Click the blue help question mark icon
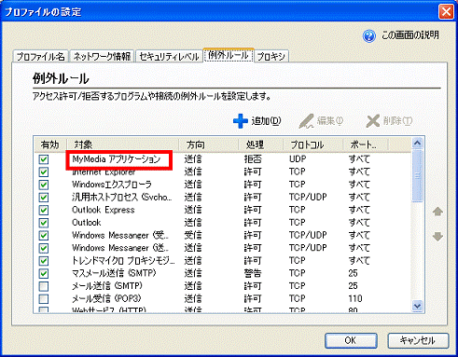 (368, 36)
